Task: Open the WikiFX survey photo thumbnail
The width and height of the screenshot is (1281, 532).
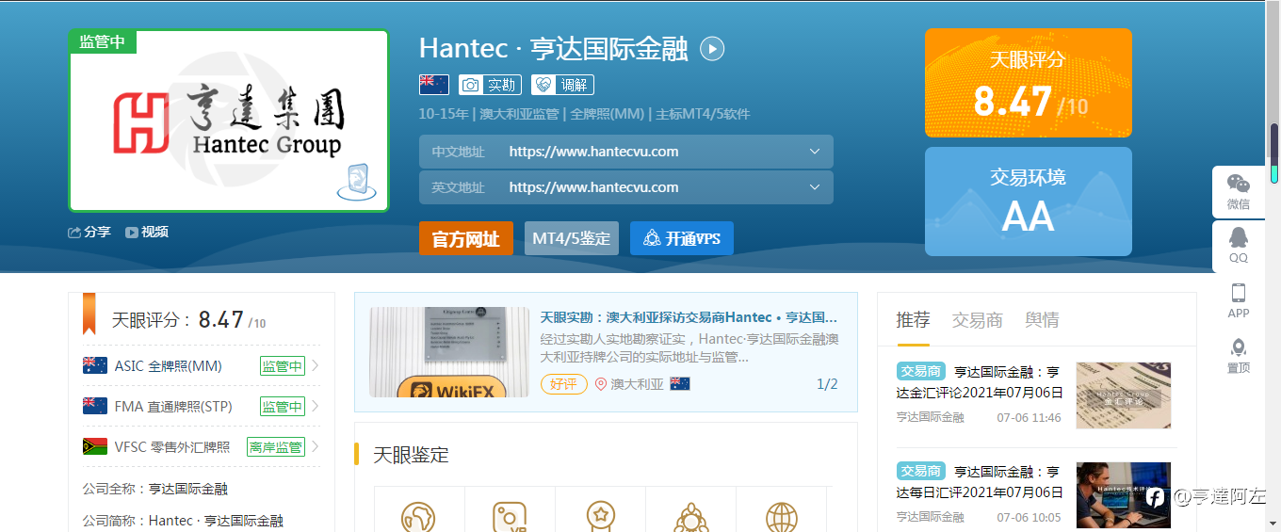Action: click(x=448, y=351)
